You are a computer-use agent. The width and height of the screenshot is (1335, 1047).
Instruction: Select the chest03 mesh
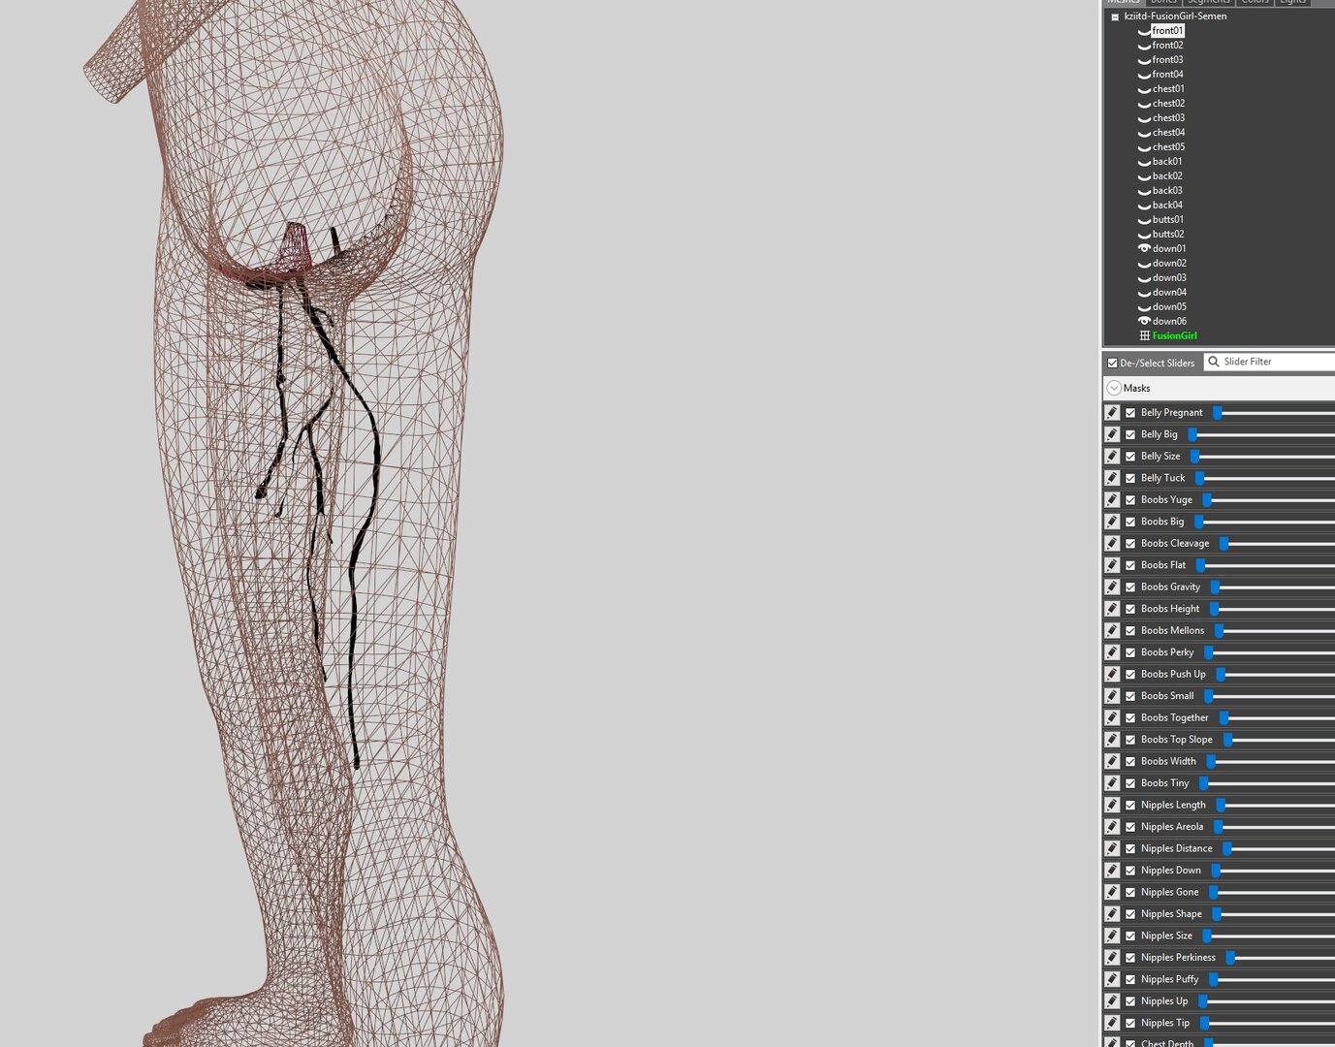[x=1168, y=118]
